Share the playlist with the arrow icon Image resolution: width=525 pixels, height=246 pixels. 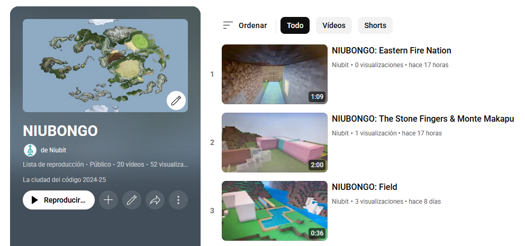(155, 200)
